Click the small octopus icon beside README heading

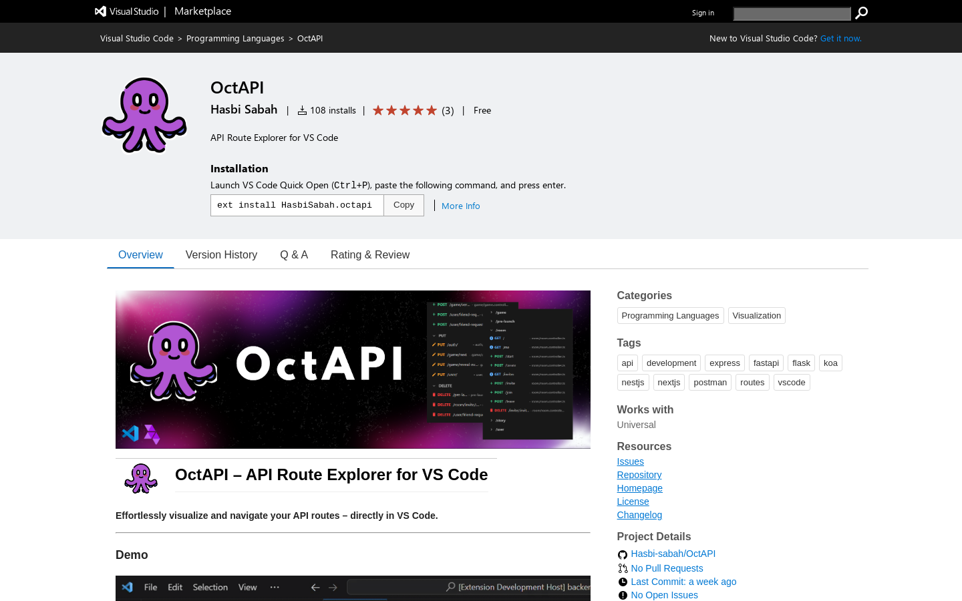click(x=141, y=478)
